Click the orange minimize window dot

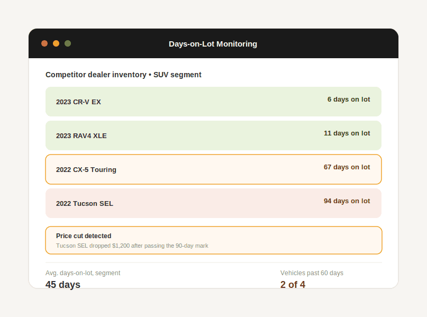pos(56,43)
